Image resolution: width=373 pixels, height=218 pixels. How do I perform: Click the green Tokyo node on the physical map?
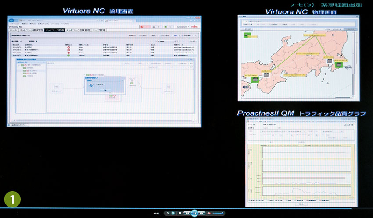tap(339, 64)
